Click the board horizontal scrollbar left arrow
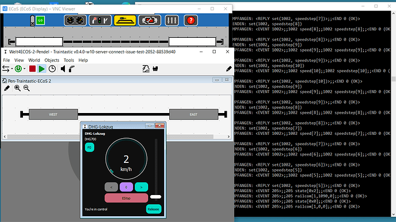The height and width of the screenshot is (222, 396). tap(5, 137)
